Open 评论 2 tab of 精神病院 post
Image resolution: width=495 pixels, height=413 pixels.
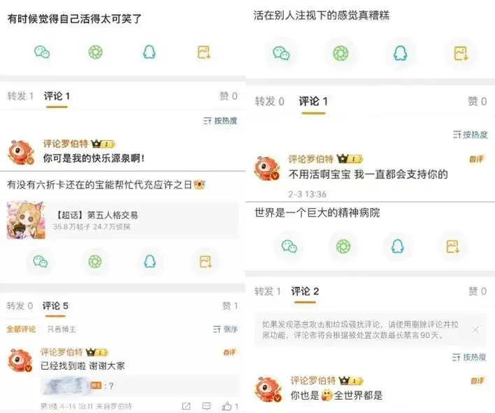pos(305,291)
